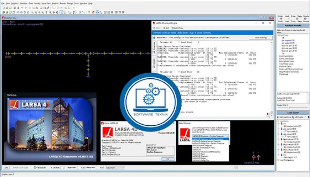
Task: Click Abort in the Analysis Engine toolbar
Action: [157, 28]
